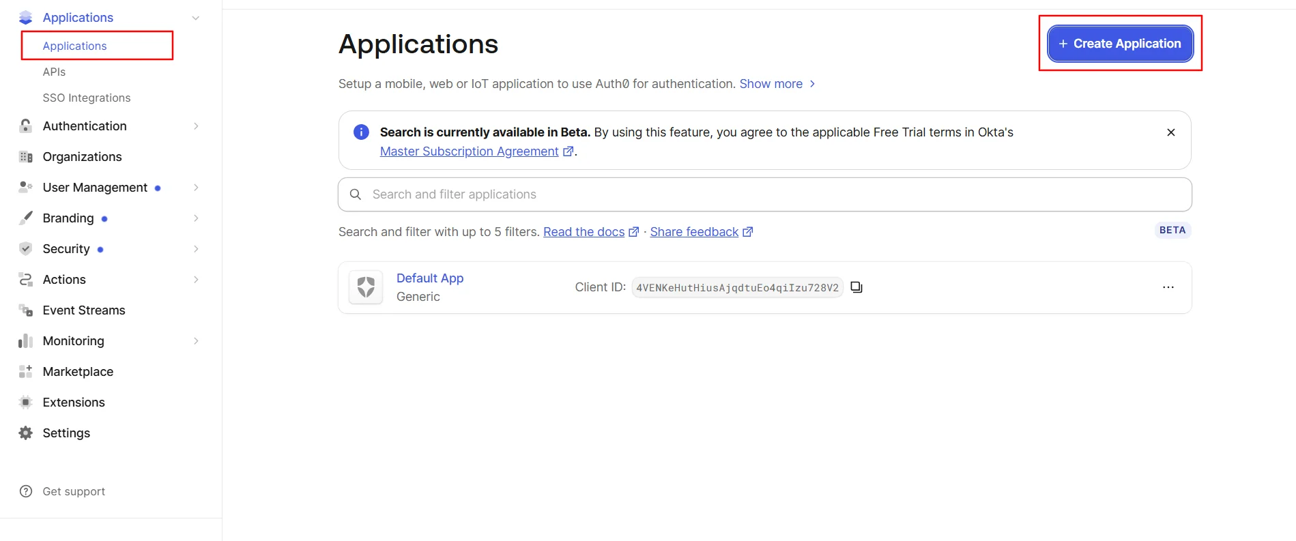Viewport: 1296px width, 541px height.
Task: Click the Settings gear icon
Action: point(26,433)
